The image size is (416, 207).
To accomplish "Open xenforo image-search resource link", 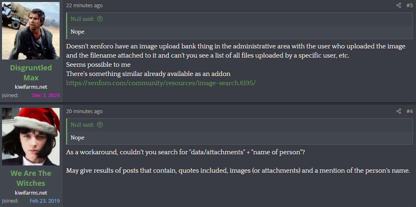I will click(161, 83).
